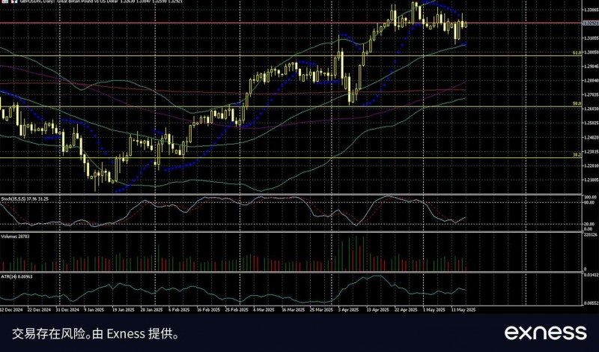Click the 25 Mar 2025 date label

[x=321, y=309]
